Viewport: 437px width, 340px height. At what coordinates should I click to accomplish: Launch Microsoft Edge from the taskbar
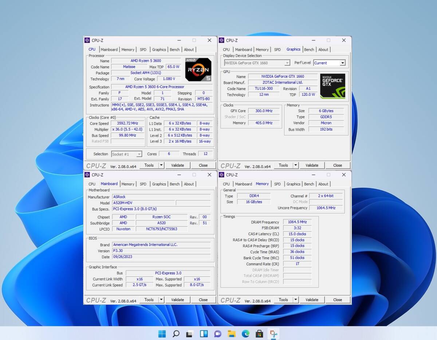coord(245,333)
